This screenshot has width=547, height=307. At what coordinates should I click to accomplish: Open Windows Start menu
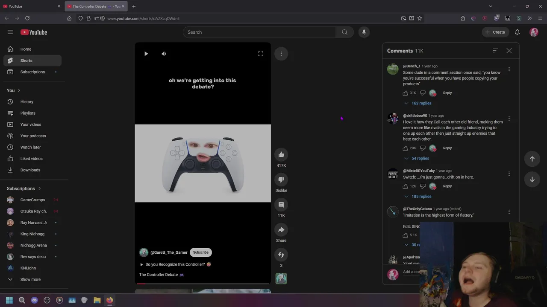(9, 300)
